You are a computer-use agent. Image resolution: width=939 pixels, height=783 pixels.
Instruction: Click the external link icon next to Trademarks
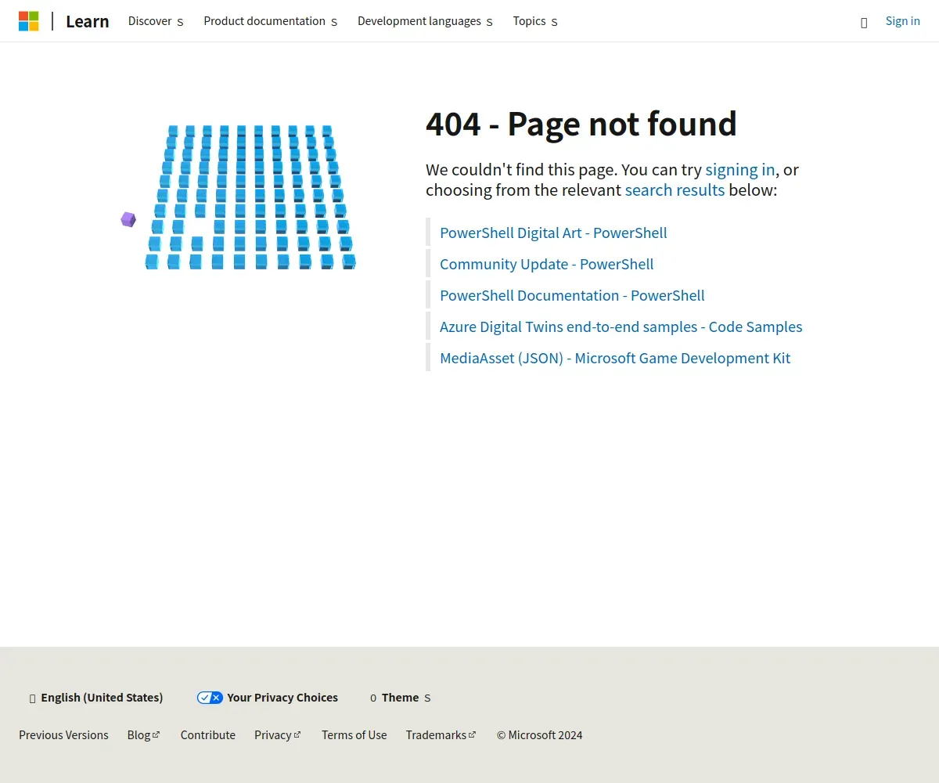[473, 734]
